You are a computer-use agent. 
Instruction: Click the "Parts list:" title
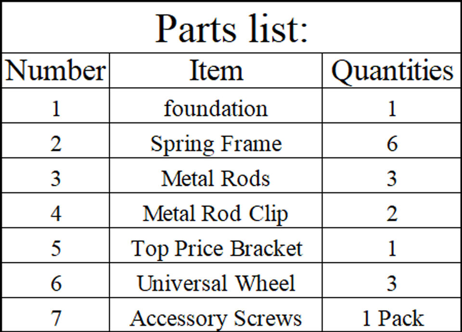231,29
